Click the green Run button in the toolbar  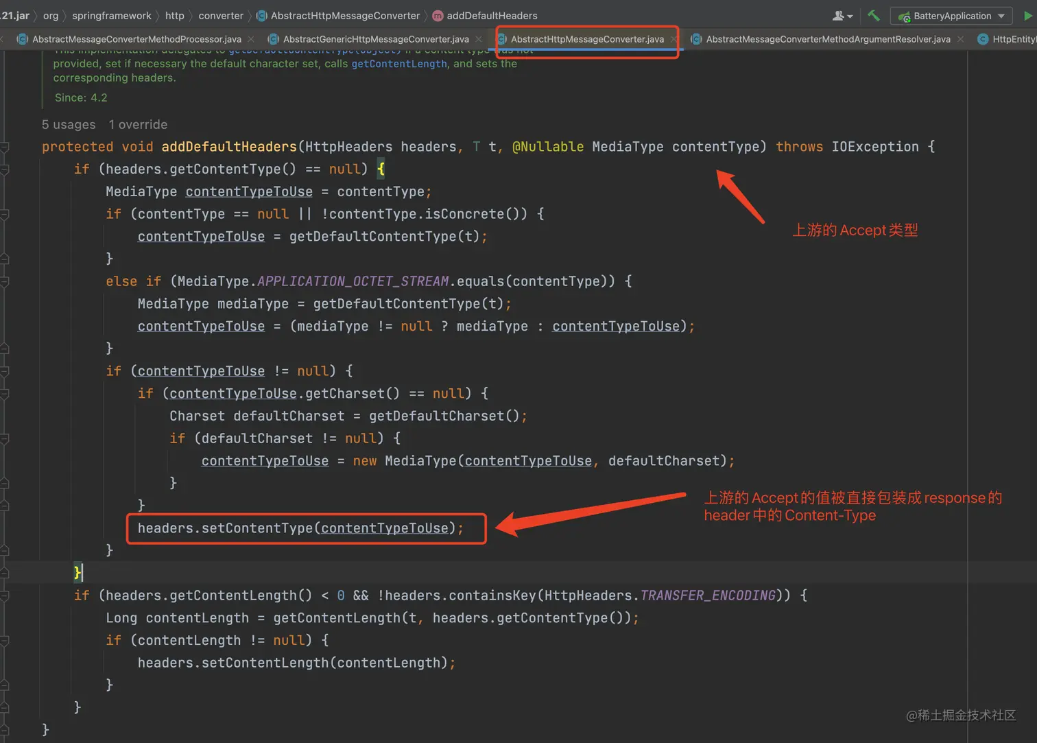tap(1029, 15)
